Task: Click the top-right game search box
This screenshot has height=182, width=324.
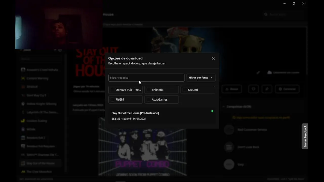Action: point(283,14)
